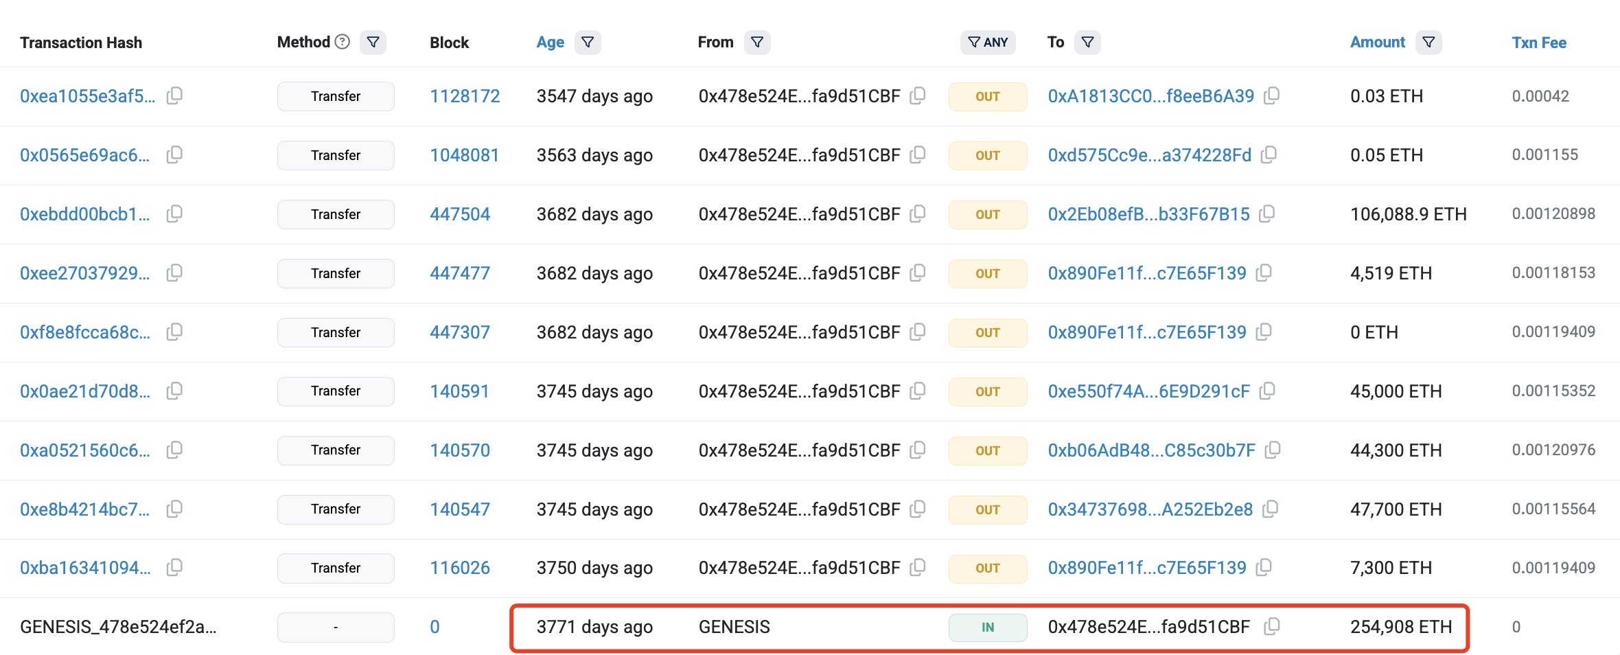Copy recipient address 0xA1813CC0...f8eeB6A39

pos(1272,96)
